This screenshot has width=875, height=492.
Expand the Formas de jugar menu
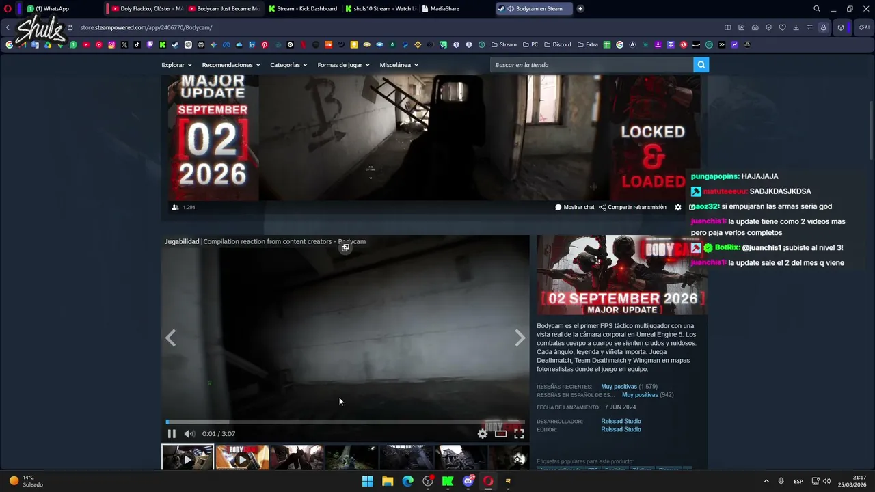click(x=343, y=65)
